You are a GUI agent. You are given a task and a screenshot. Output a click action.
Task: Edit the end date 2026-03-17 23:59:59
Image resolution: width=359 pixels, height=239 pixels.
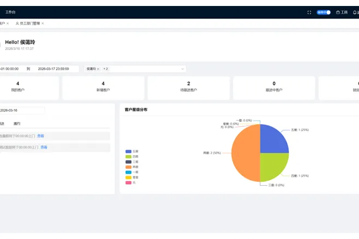pos(53,69)
